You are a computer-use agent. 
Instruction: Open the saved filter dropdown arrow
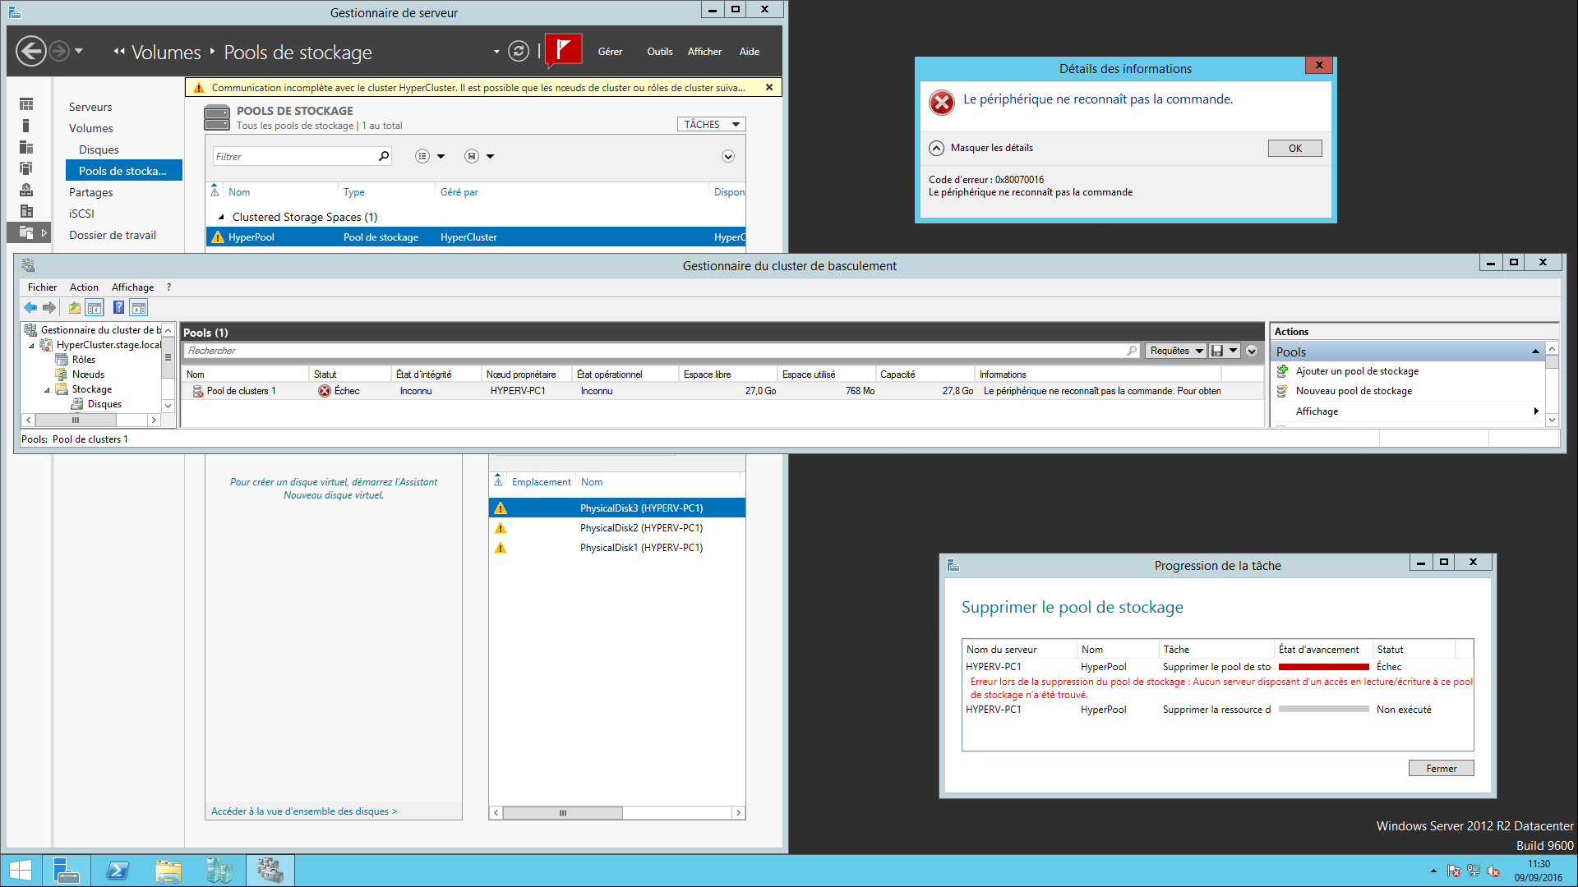point(490,156)
